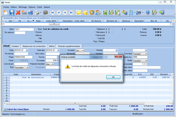
Task: Click the detail grid horizontal scrollbar
Action: click(x=75, y=103)
